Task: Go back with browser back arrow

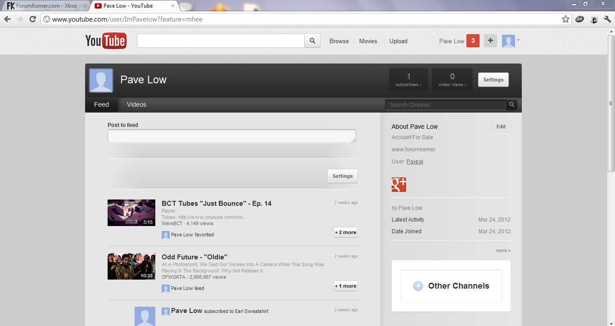Action: tap(8, 19)
